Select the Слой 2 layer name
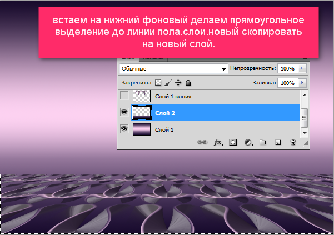 (165, 113)
